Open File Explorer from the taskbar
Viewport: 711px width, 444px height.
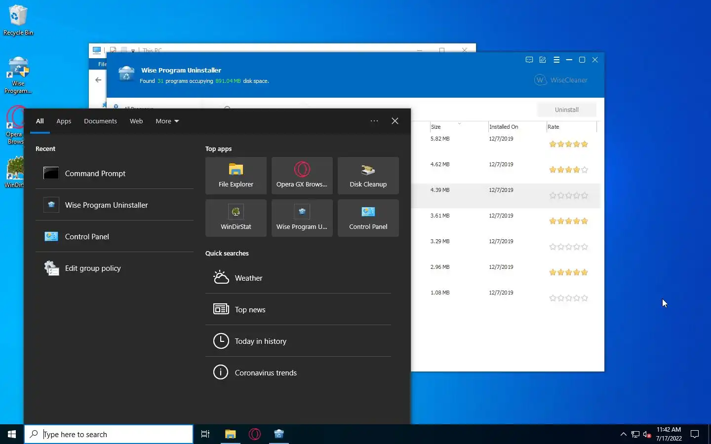(231, 434)
